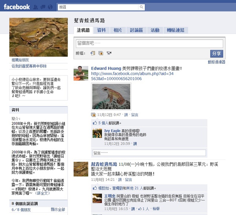Attach a video using the camera icon
The width and height of the screenshot is (236, 215).
[x=109, y=53]
